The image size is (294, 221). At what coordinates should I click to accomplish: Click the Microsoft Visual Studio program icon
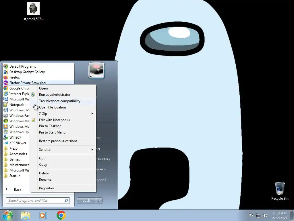click(x=6, y=99)
